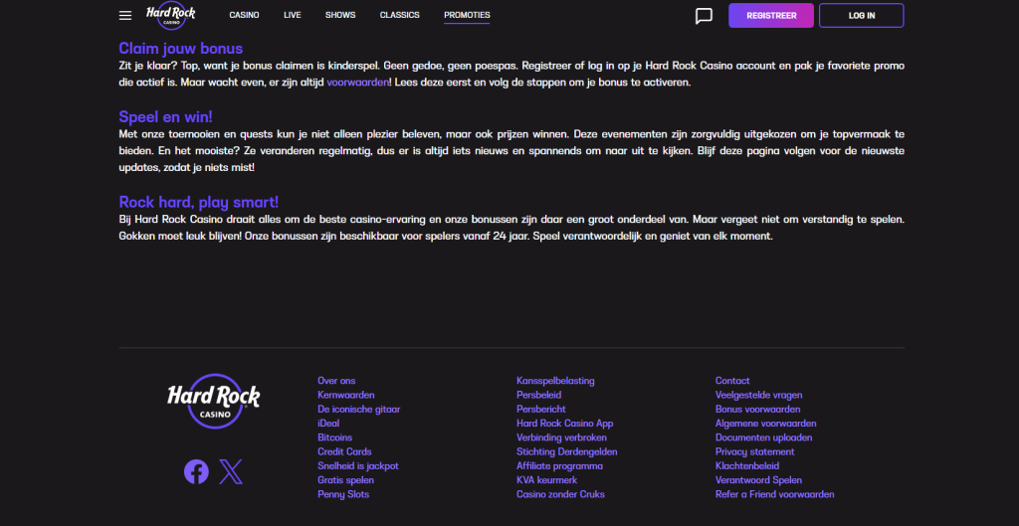Switch to the LIVE section
This screenshot has height=526, width=1019.
pos(293,15)
